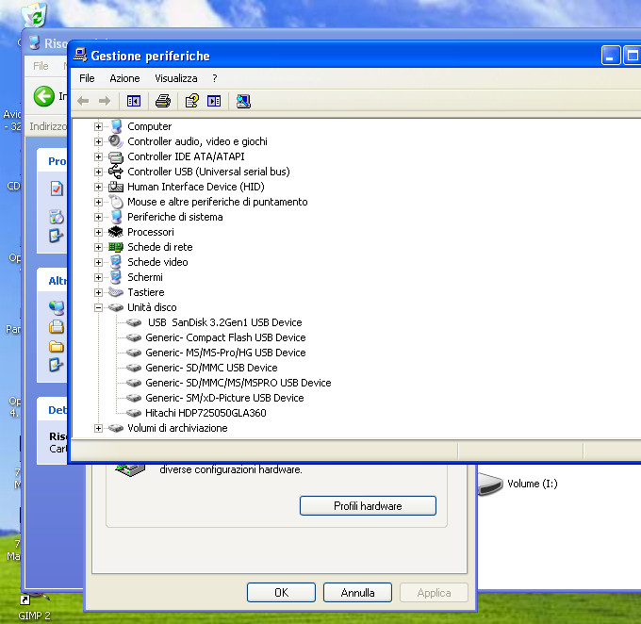Click the Processori device category icon

(x=116, y=232)
